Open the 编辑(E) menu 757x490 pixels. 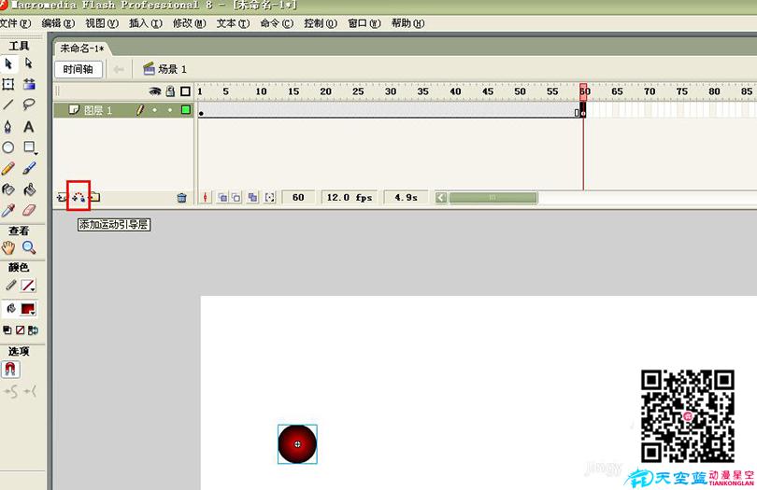[x=59, y=23]
